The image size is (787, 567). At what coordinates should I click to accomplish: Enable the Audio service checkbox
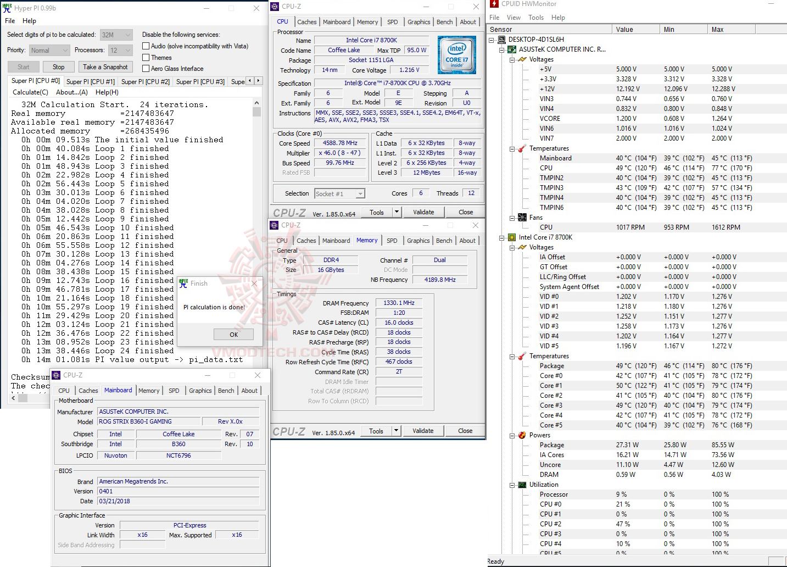click(x=146, y=46)
